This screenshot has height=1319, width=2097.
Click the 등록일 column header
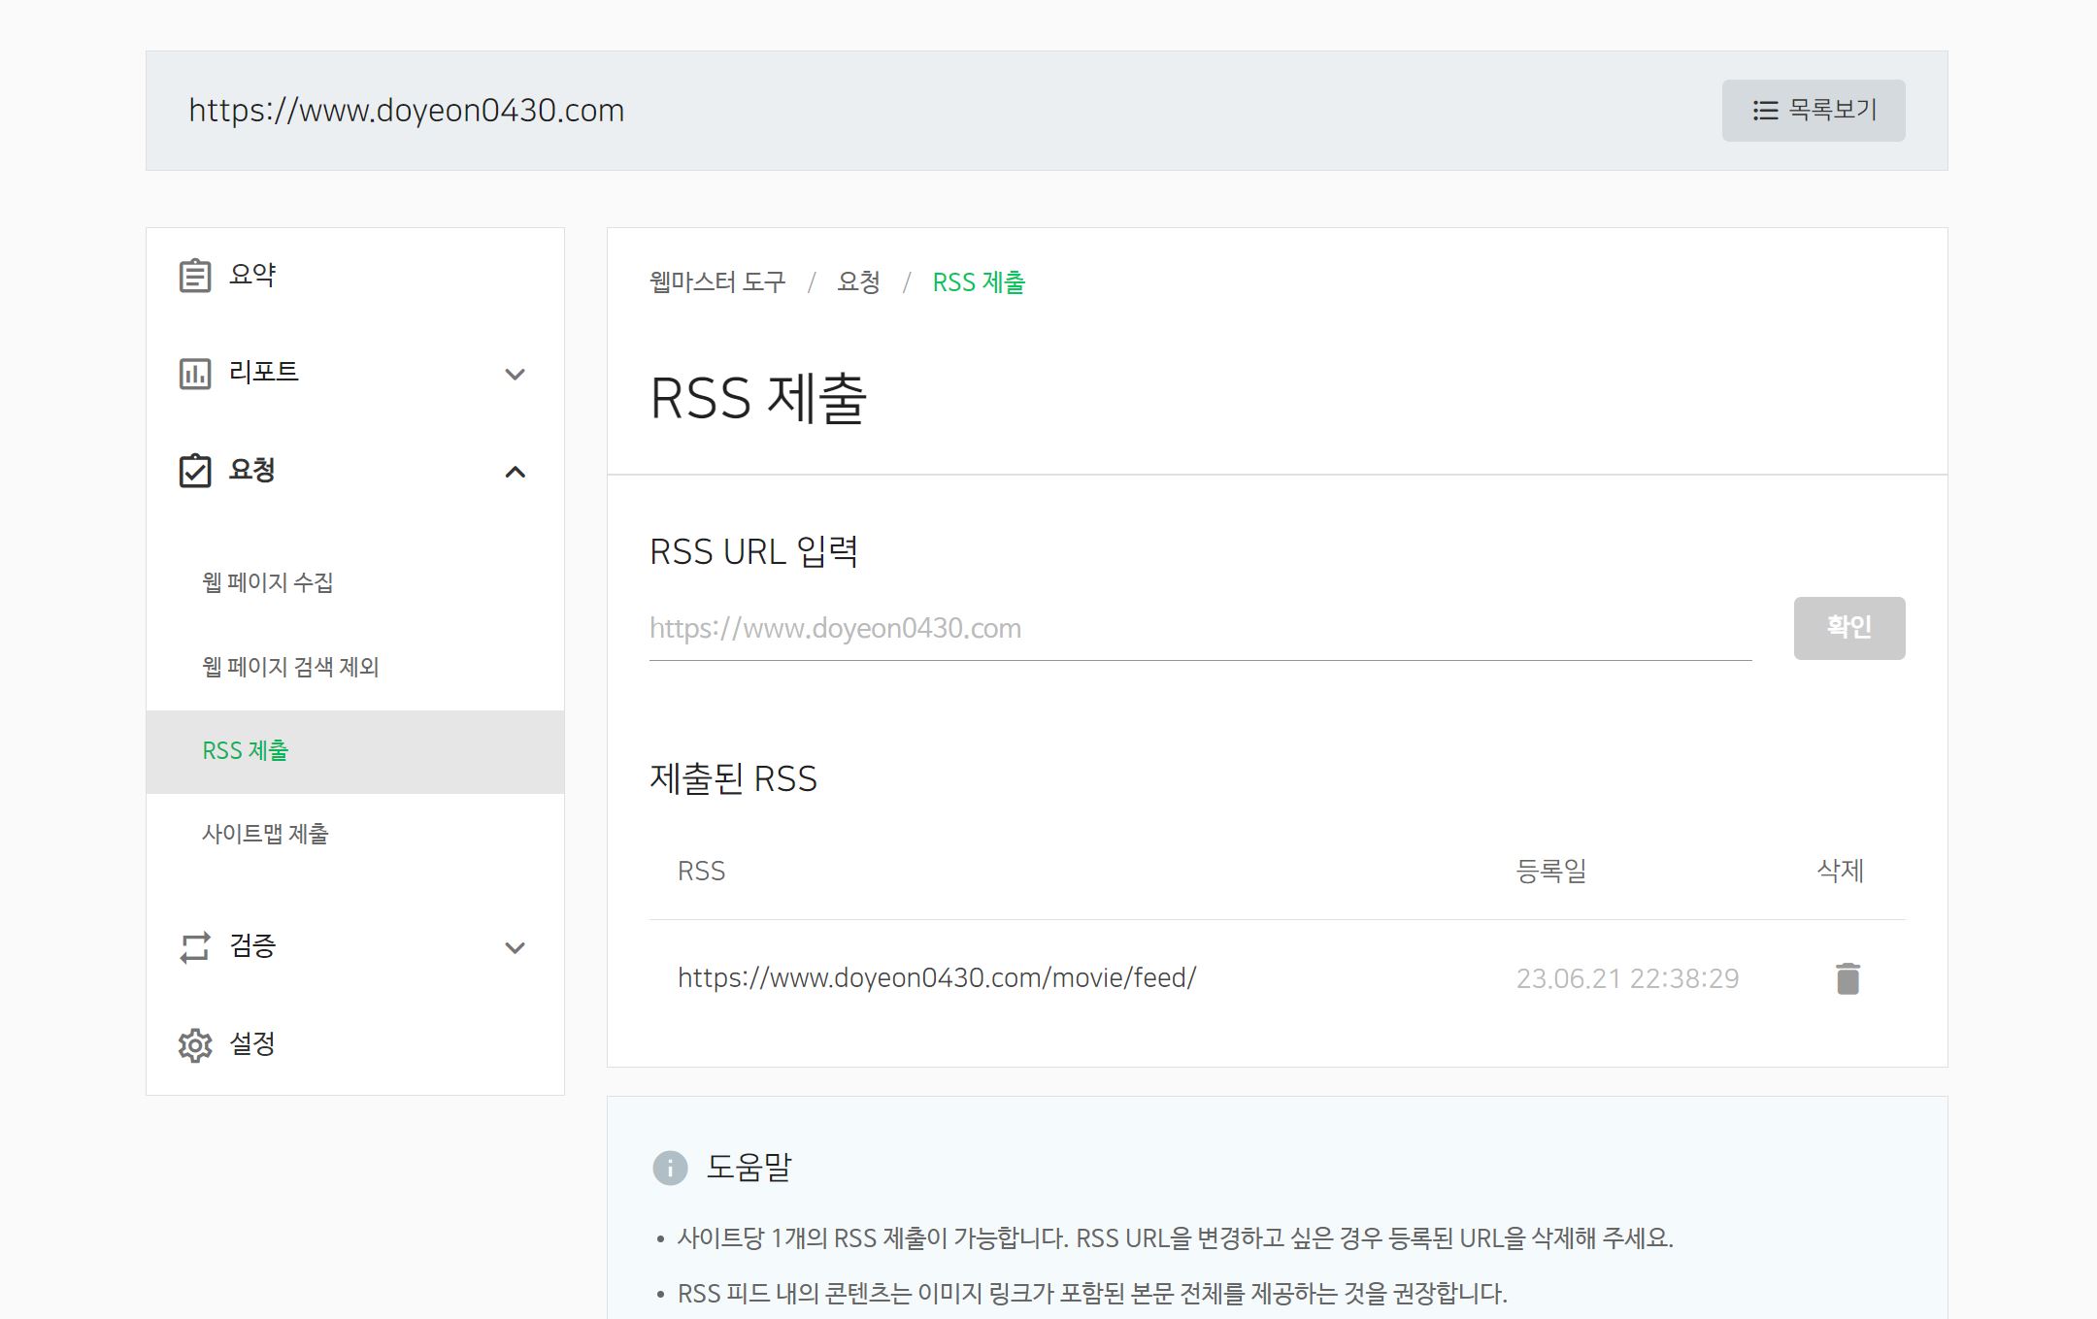tap(1550, 871)
